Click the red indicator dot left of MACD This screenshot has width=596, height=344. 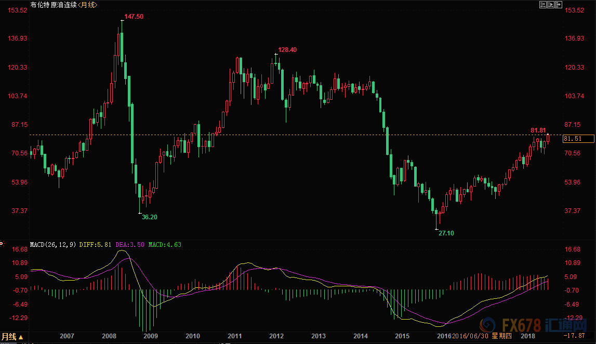2,243
